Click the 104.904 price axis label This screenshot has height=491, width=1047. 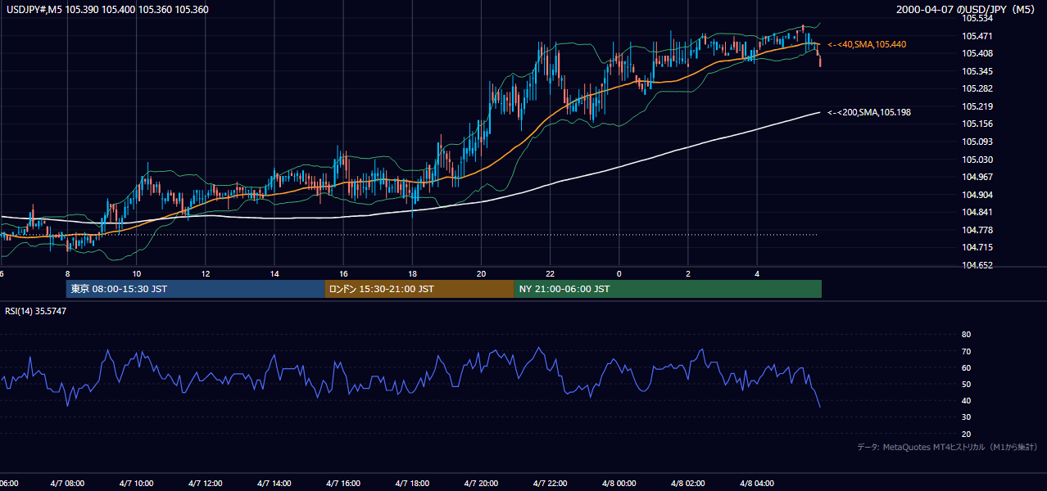(977, 195)
